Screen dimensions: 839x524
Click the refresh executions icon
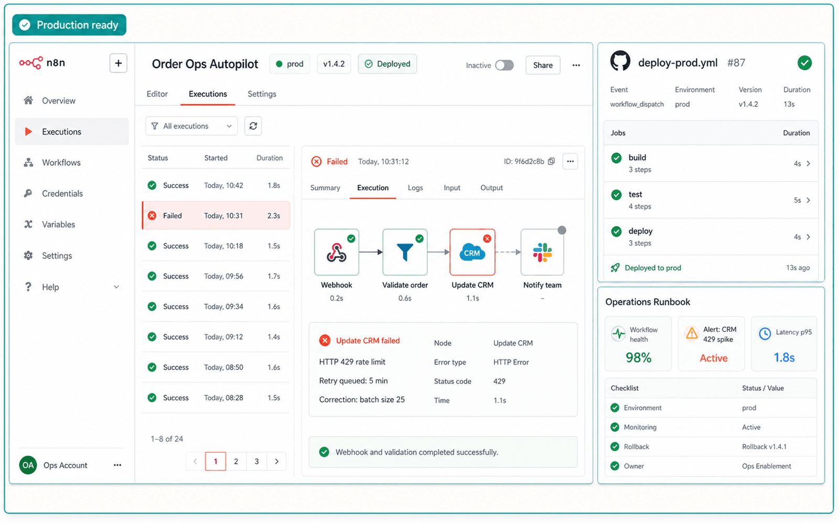point(253,126)
